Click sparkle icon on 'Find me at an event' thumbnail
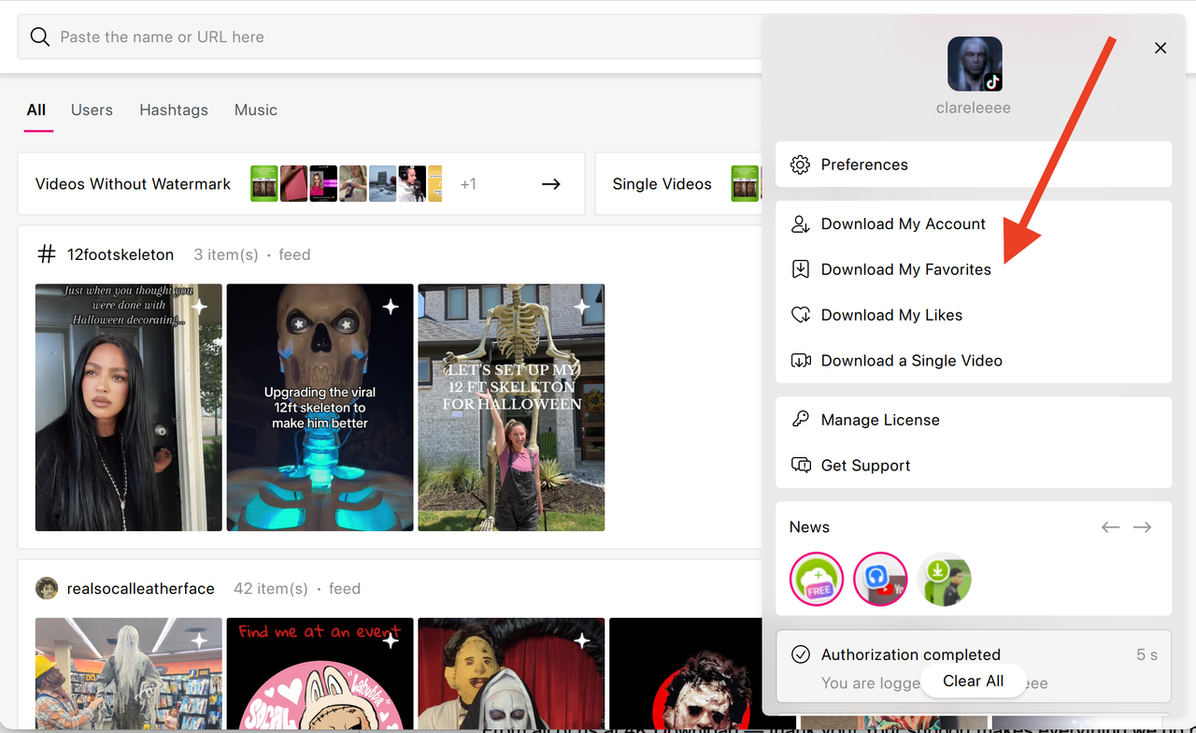This screenshot has width=1196, height=733. [x=391, y=640]
